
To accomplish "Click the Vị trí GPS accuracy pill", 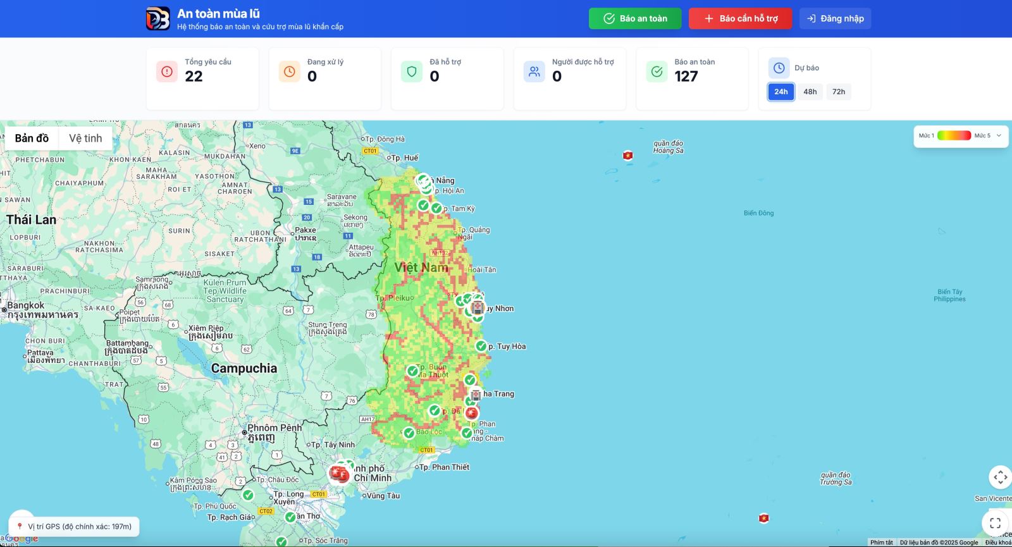I will coord(74,526).
